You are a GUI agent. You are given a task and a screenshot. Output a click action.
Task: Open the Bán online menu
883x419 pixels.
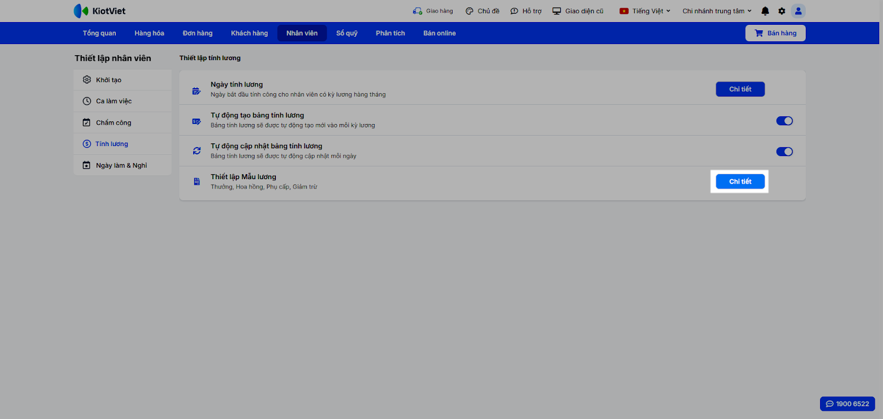pyautogui.click(x=440, y=33)
